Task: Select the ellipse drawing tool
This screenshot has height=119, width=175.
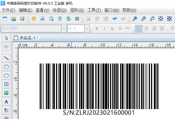Action: (x=6, y=75)
